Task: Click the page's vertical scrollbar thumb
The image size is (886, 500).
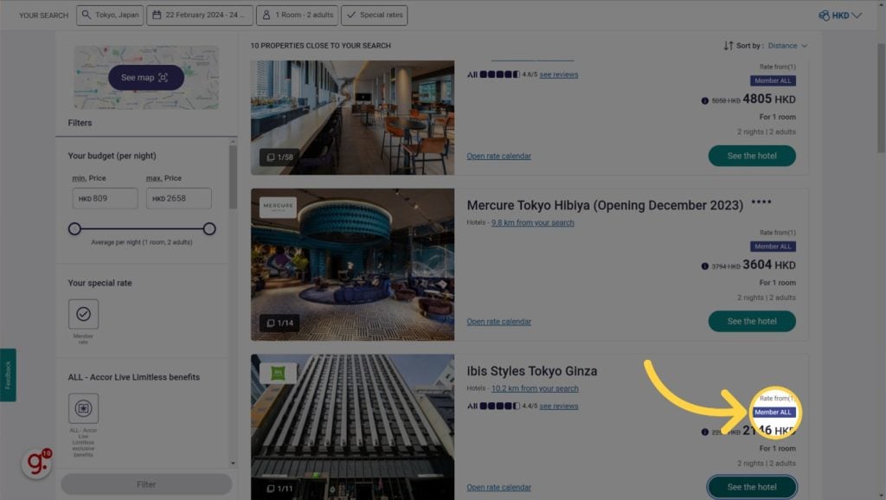Action: (x=881, y=97)
